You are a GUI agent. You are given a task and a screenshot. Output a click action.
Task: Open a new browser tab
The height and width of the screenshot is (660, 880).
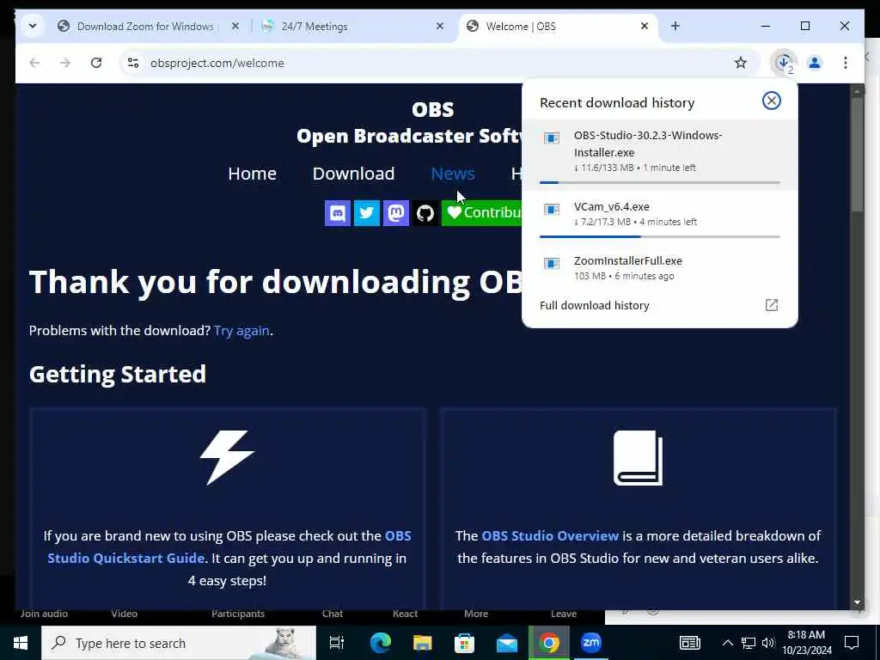[x=675, y=26]
